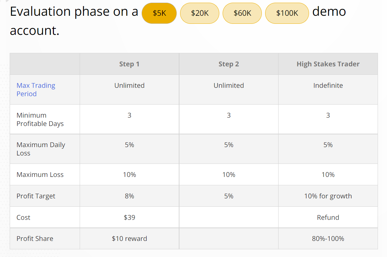Open the Max Trading Period link
Image resolution: width=387 pixels, height=257 pixels.
point(36,89)
